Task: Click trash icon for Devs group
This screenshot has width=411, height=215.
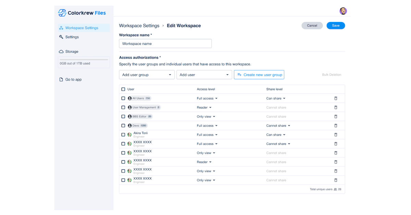Action: 336,126
